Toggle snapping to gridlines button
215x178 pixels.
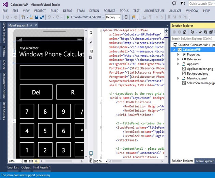(31, 161)
